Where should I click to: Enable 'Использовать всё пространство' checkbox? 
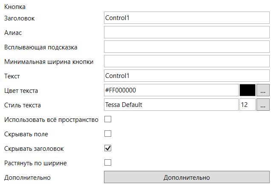pos(108,119)
